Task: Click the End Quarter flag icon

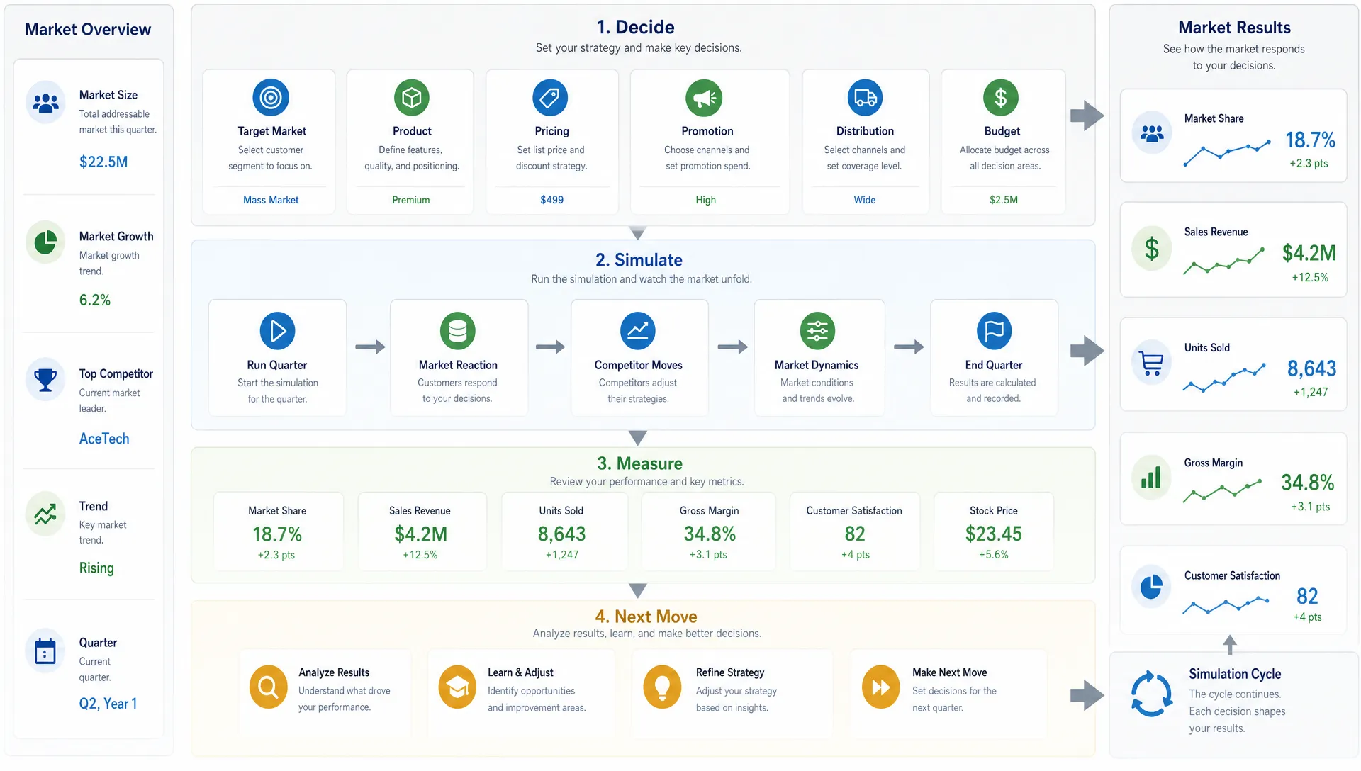Action: point(994,331)
